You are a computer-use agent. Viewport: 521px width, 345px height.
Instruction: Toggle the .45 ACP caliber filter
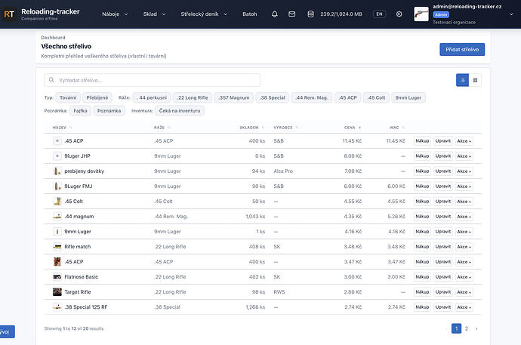click(x=347, y=97)
